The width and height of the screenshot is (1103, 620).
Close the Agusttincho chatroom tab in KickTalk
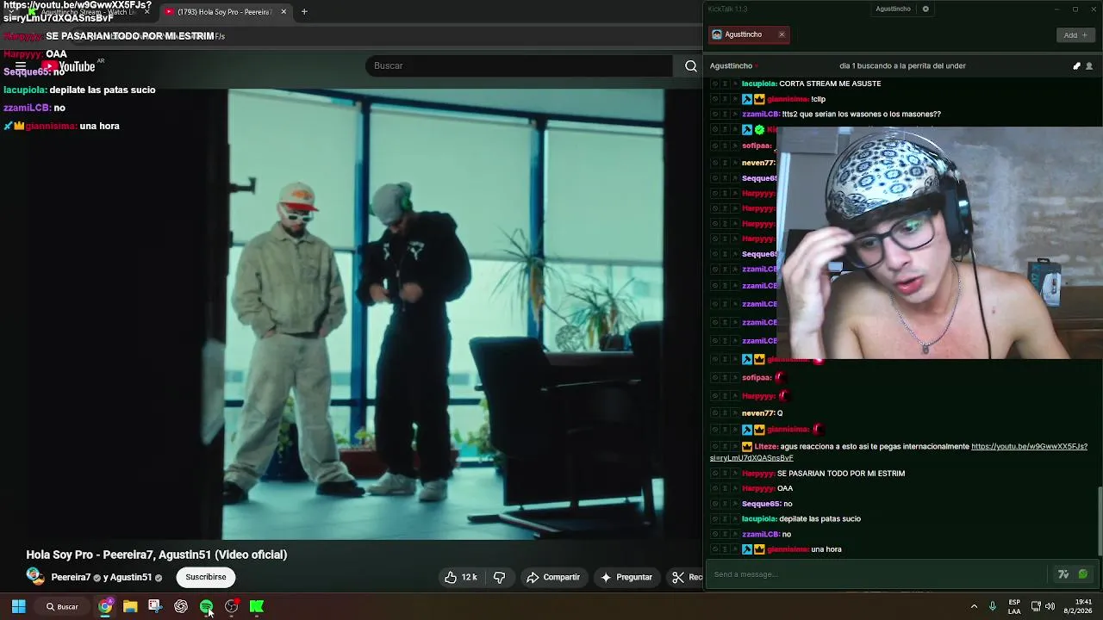click(782, 34)
